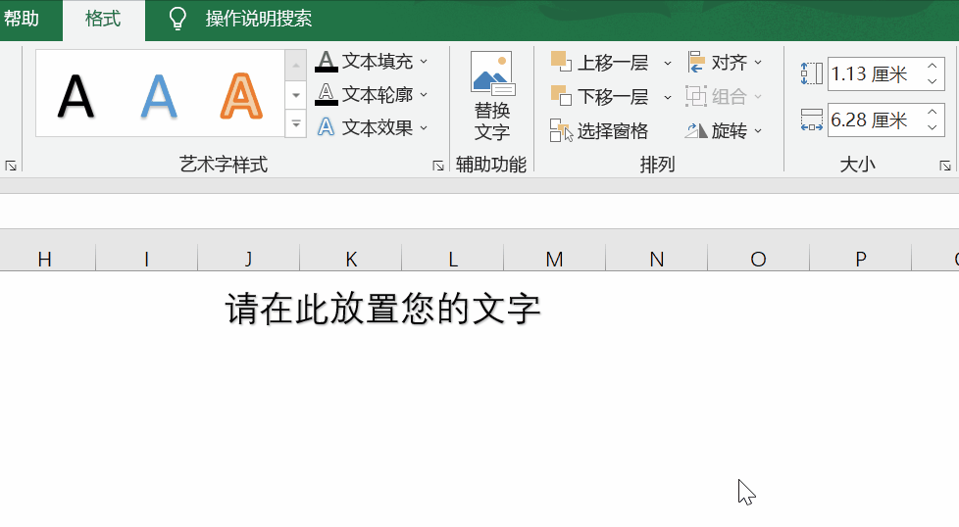Click 替换文字 picture icon
The width and height of the screenshot is (959, 527).
(491, 73)
